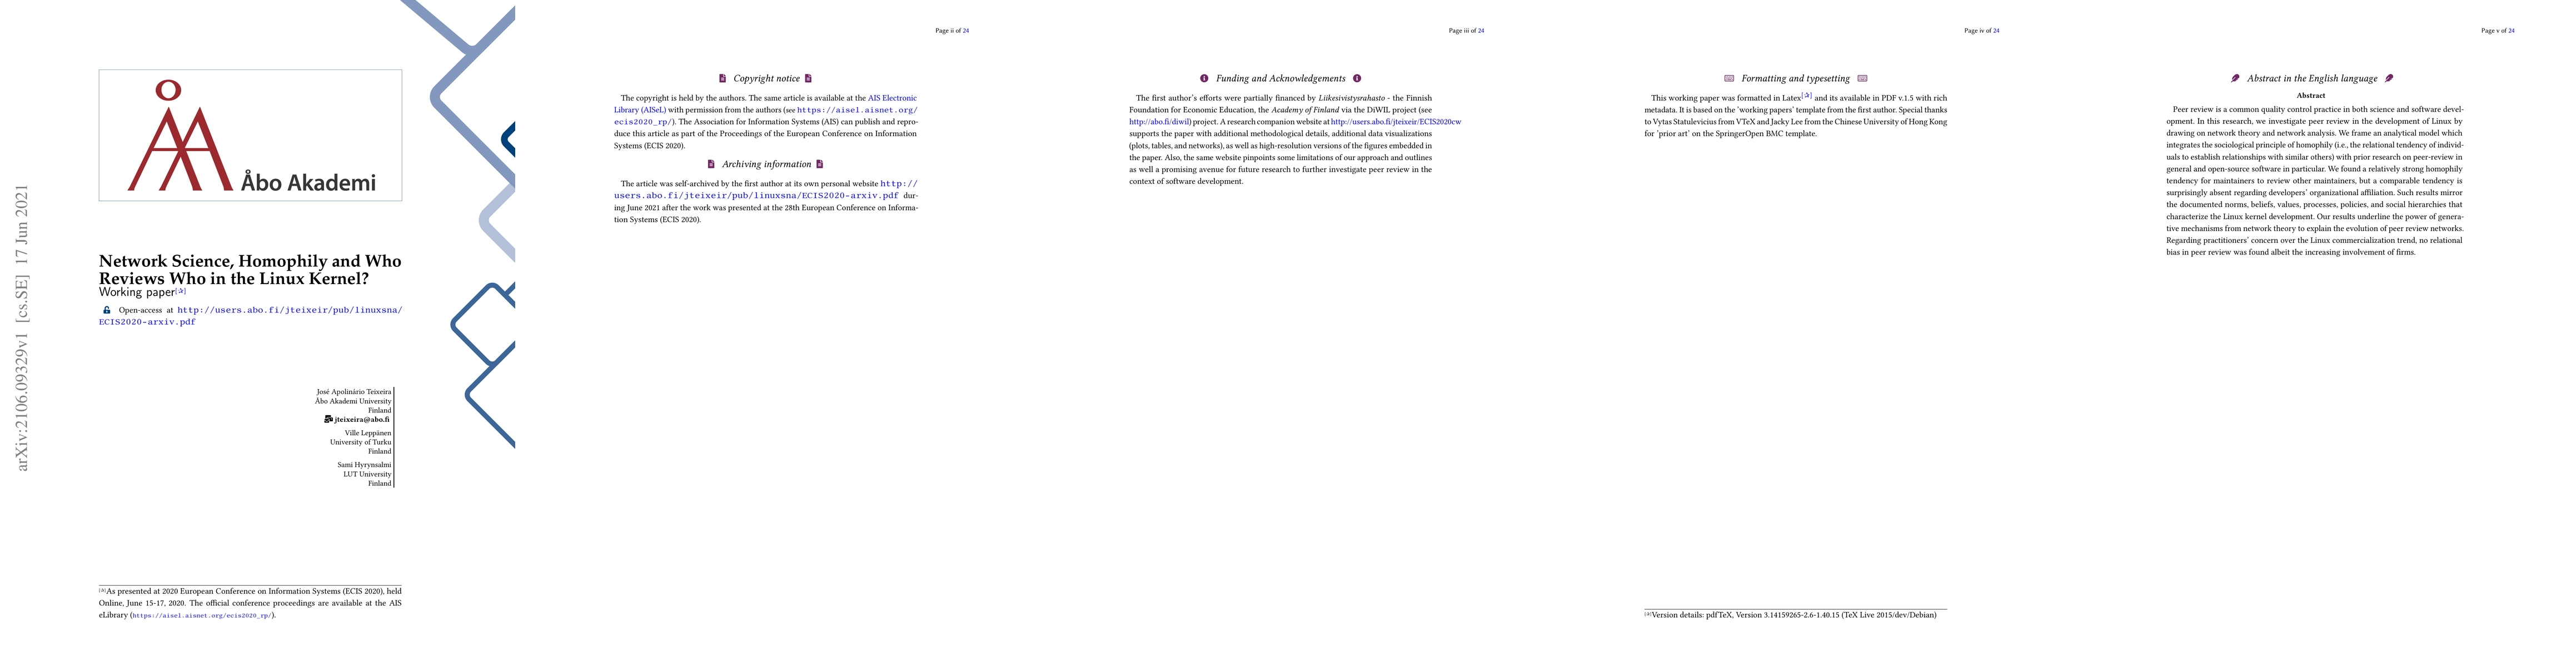
Task: Click the footnote marker after Working paper
Action: click(x=181, y=291)
